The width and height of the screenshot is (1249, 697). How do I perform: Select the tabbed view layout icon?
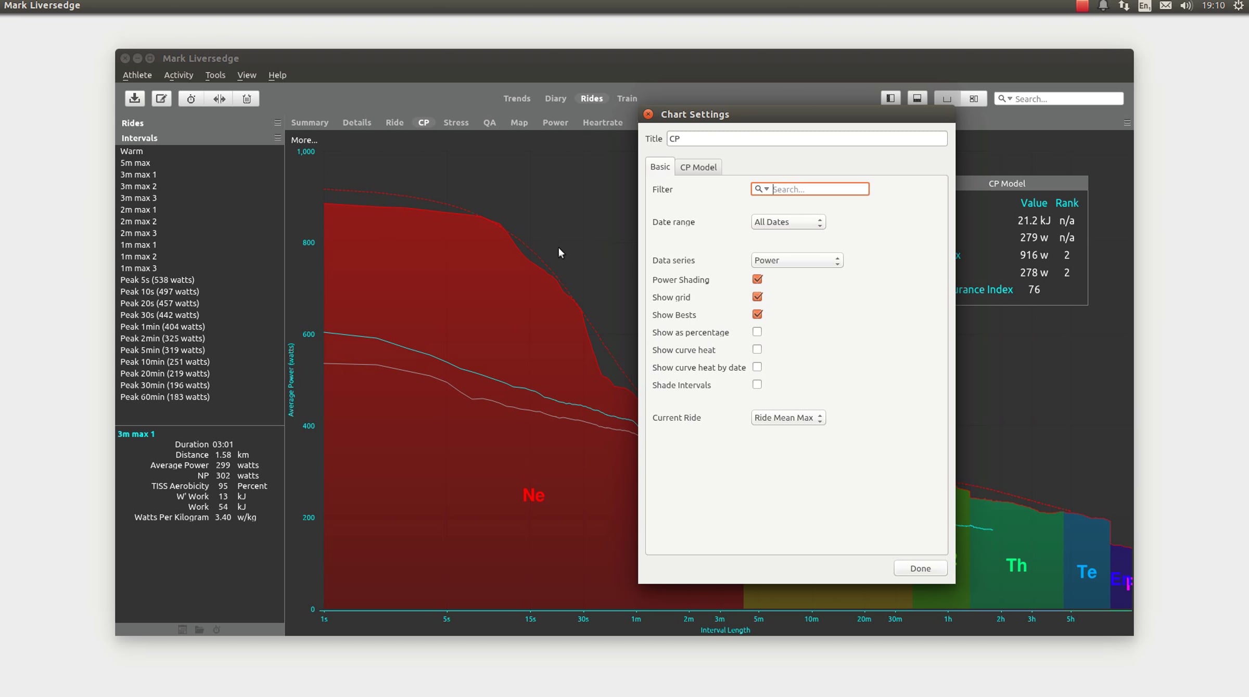click(x=947, y=98)
